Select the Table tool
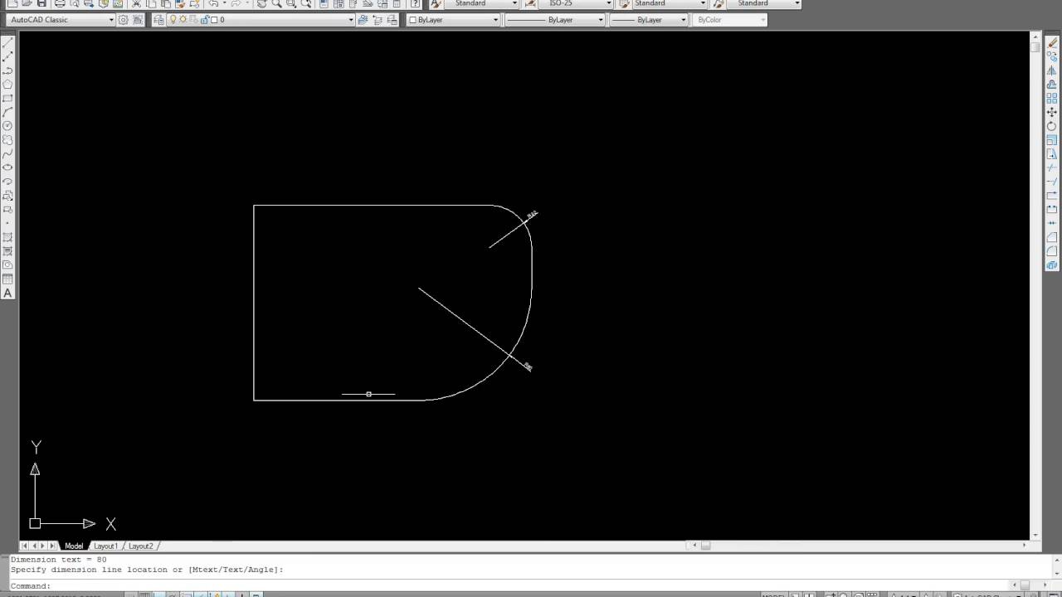 tap(7, 279)
